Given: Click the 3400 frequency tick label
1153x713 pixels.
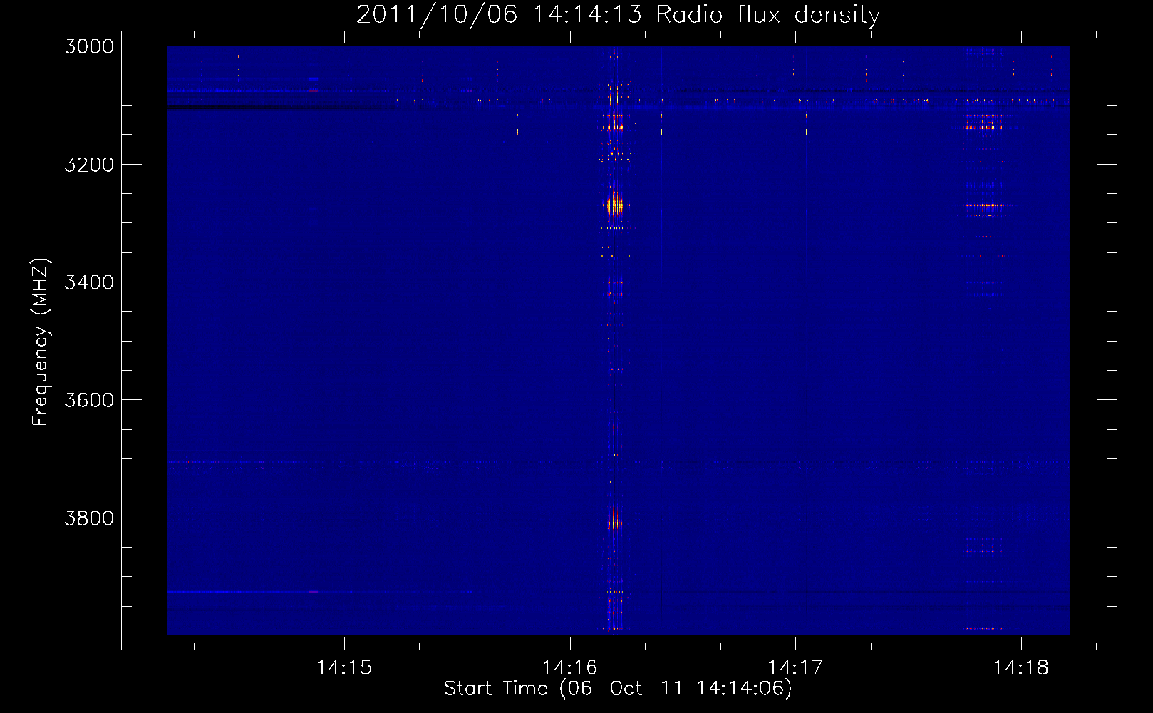Looking at the screenshot, I should click(89, 282).
